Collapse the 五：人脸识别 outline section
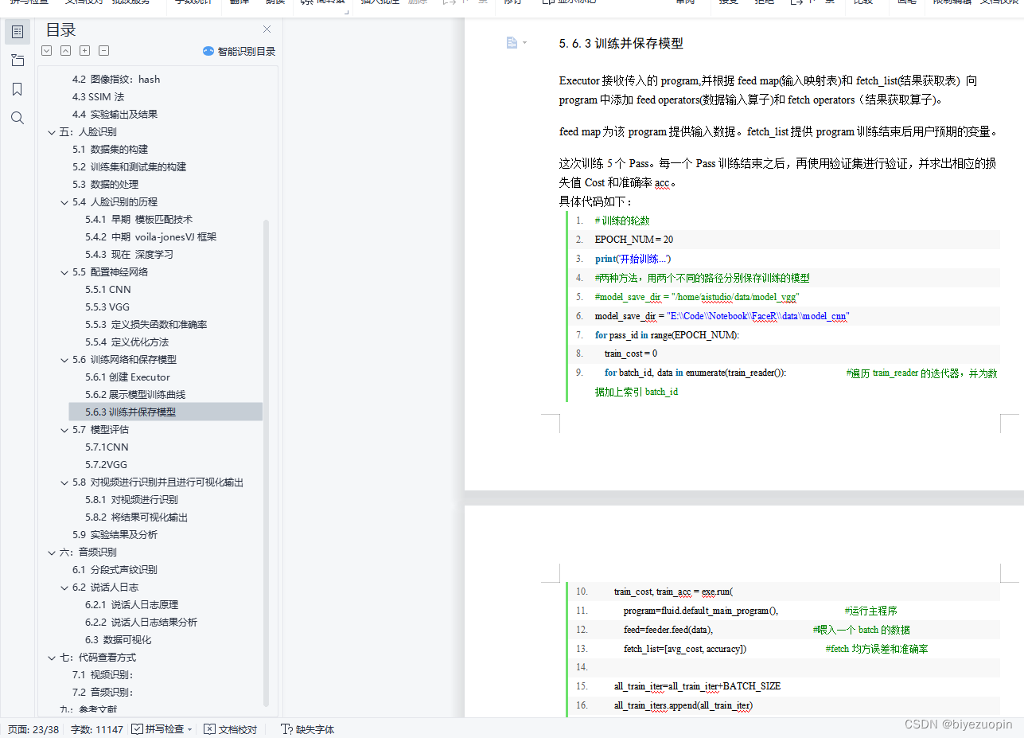Image resolution: width=1024 pixels, height=738 pixels. (52, 132)
